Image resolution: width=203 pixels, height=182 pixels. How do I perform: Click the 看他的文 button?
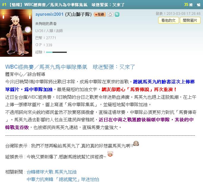(168, 20)
